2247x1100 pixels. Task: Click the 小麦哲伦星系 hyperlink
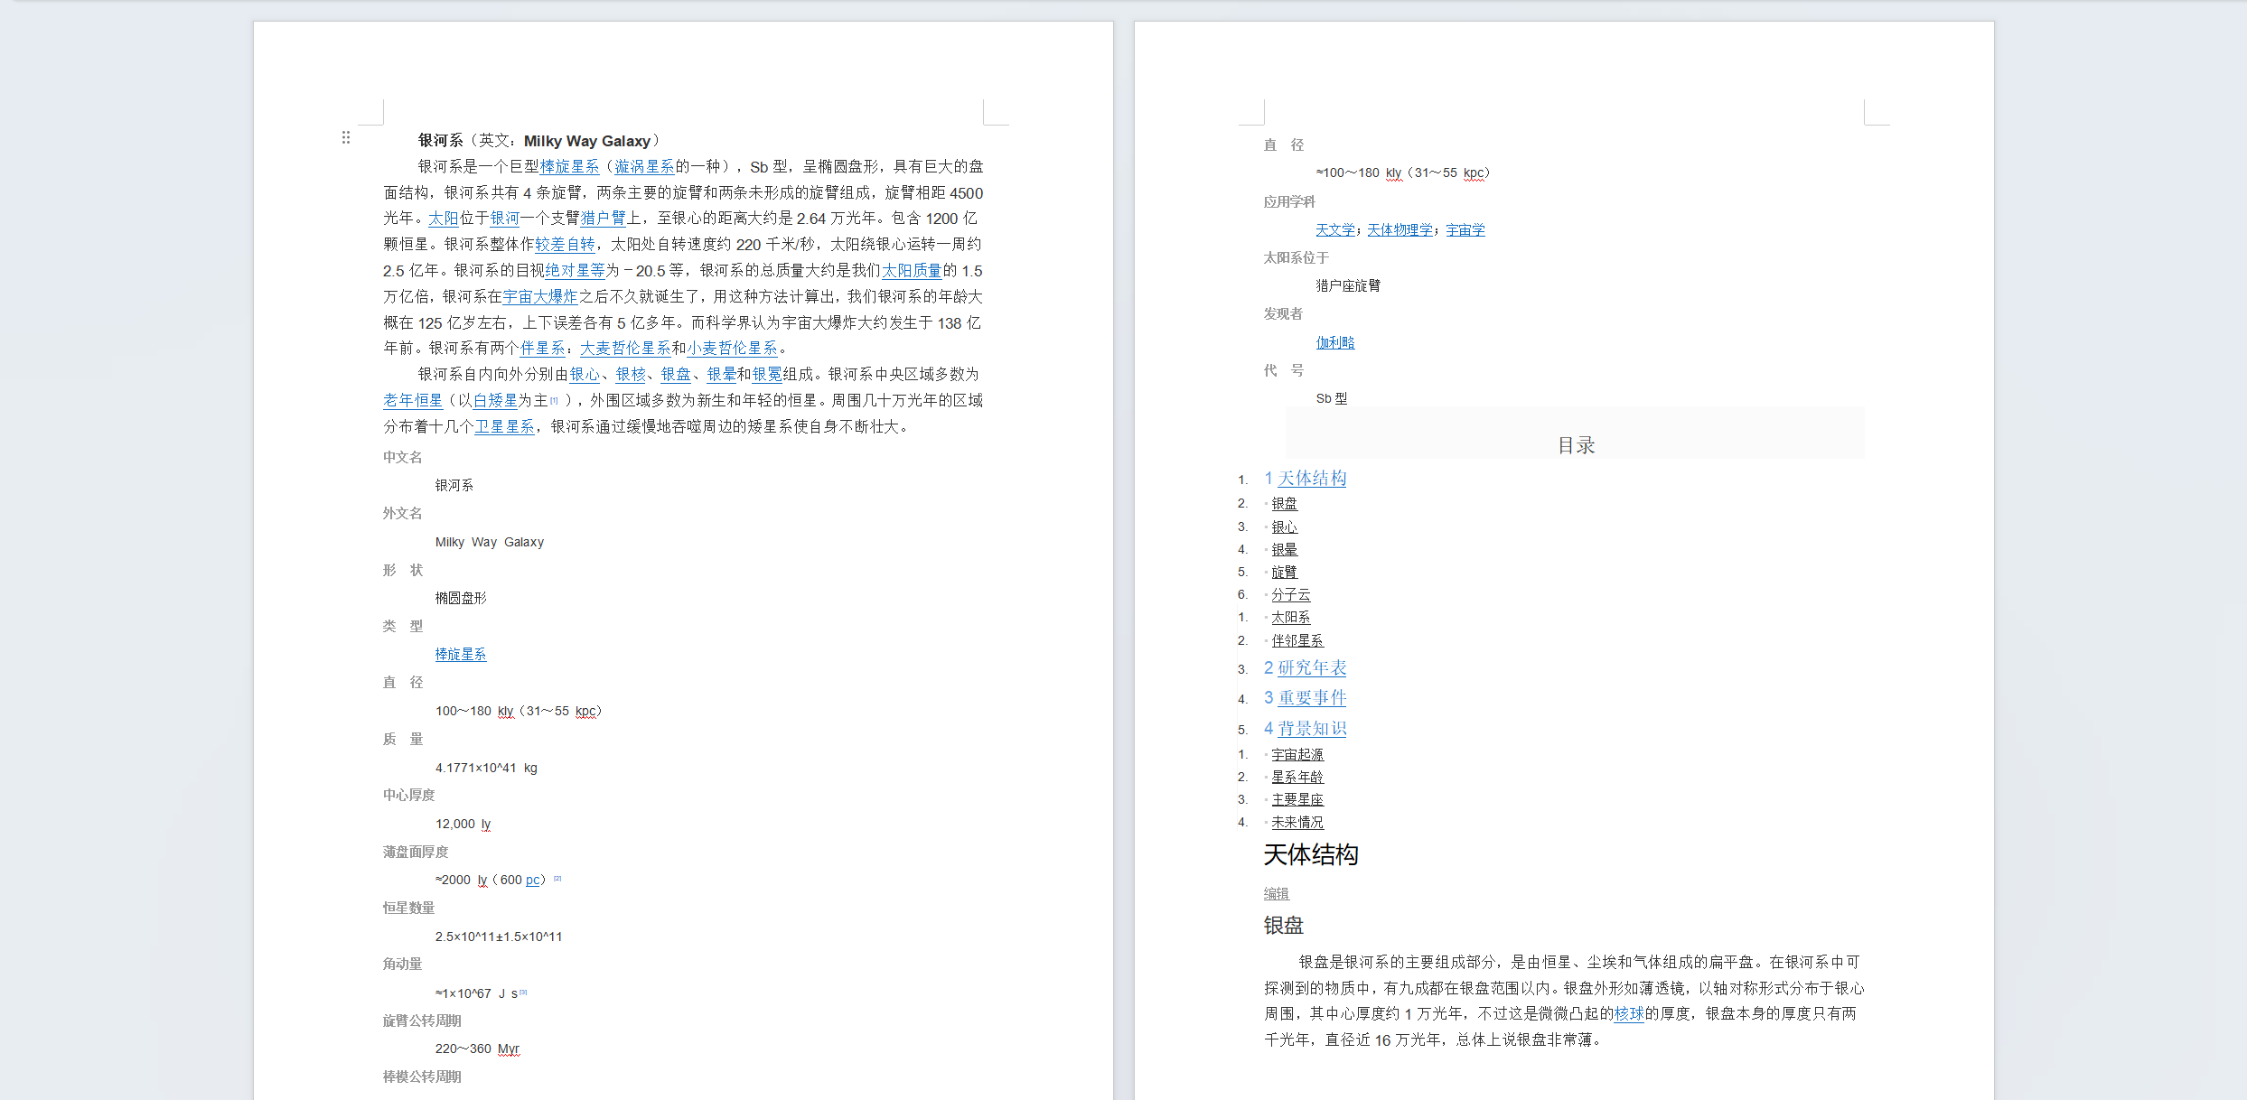click(x=732, y=348)
